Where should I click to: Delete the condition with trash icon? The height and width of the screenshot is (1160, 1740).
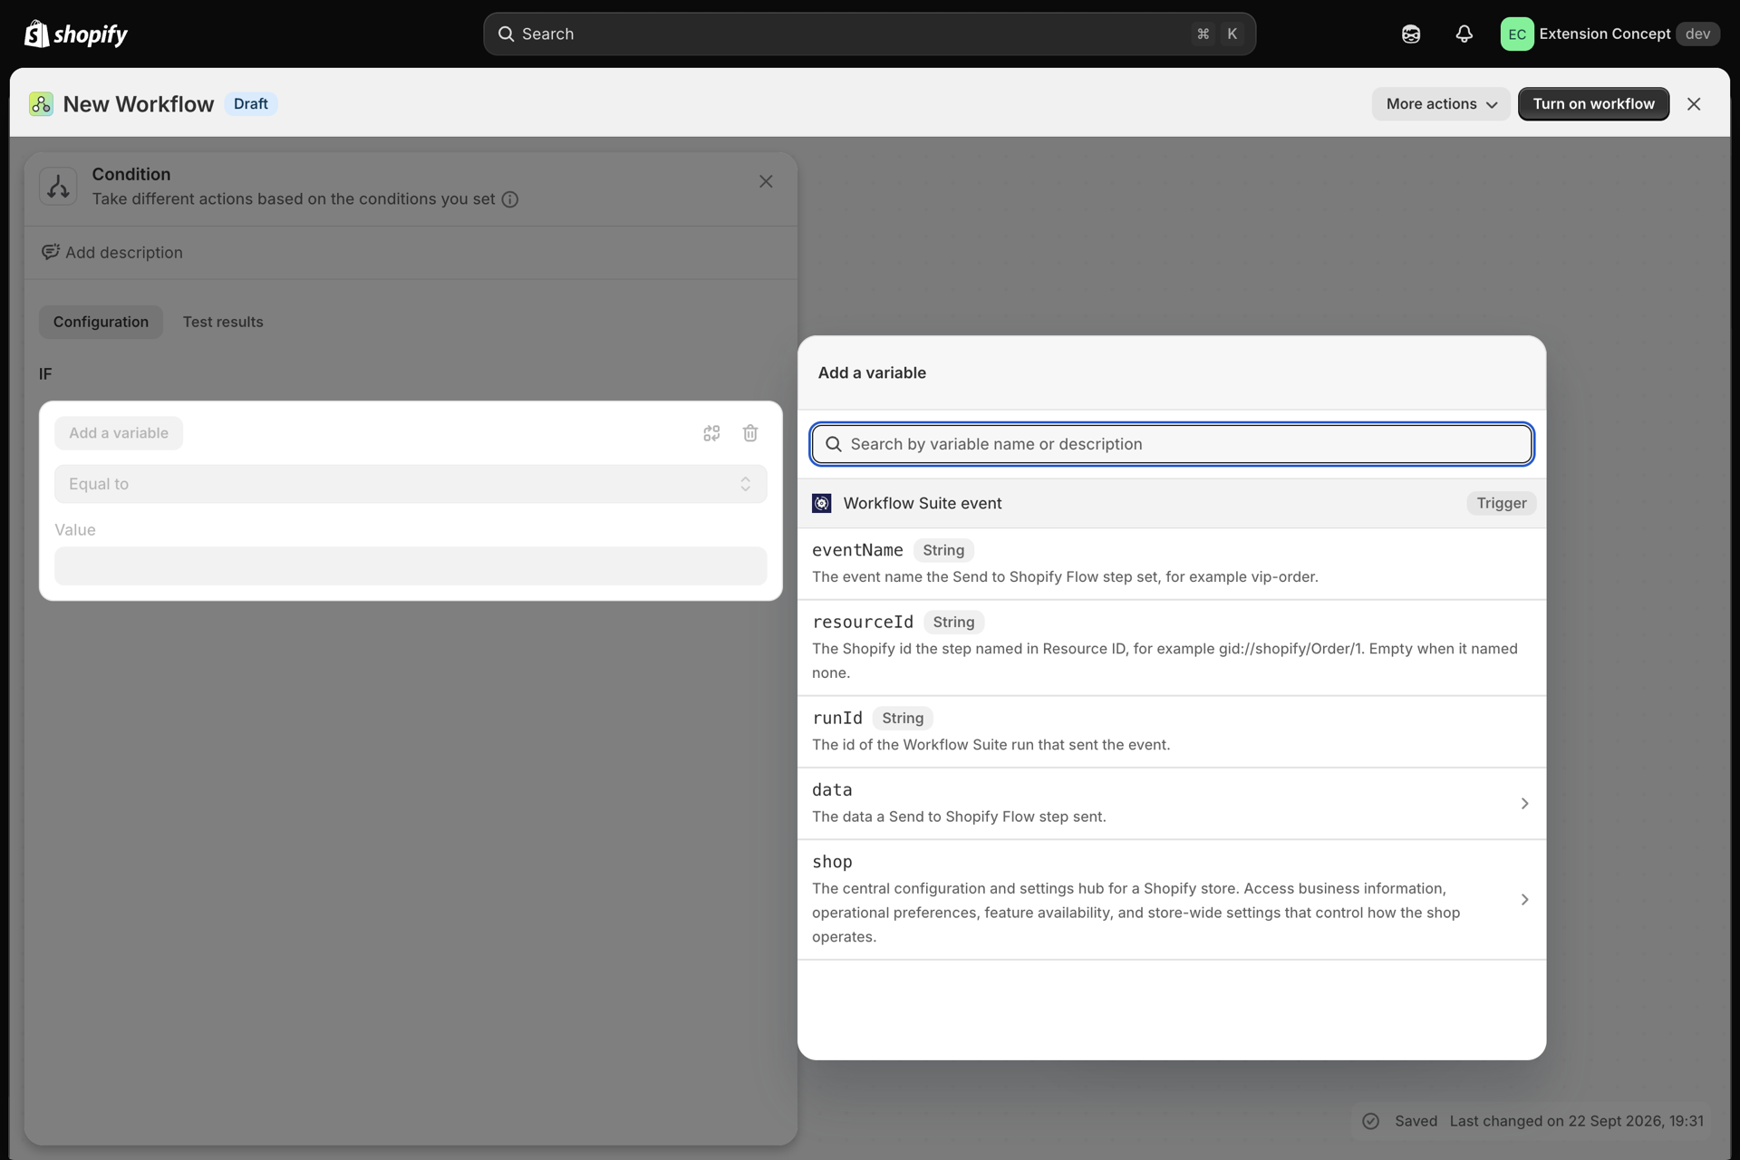[750, 433]
